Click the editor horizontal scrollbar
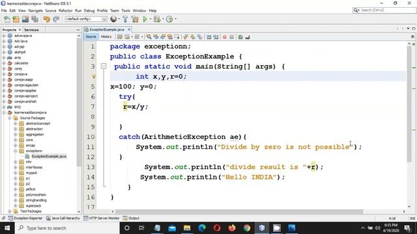The width and height of the screenshot is (417, 234). tap(239, 211)
